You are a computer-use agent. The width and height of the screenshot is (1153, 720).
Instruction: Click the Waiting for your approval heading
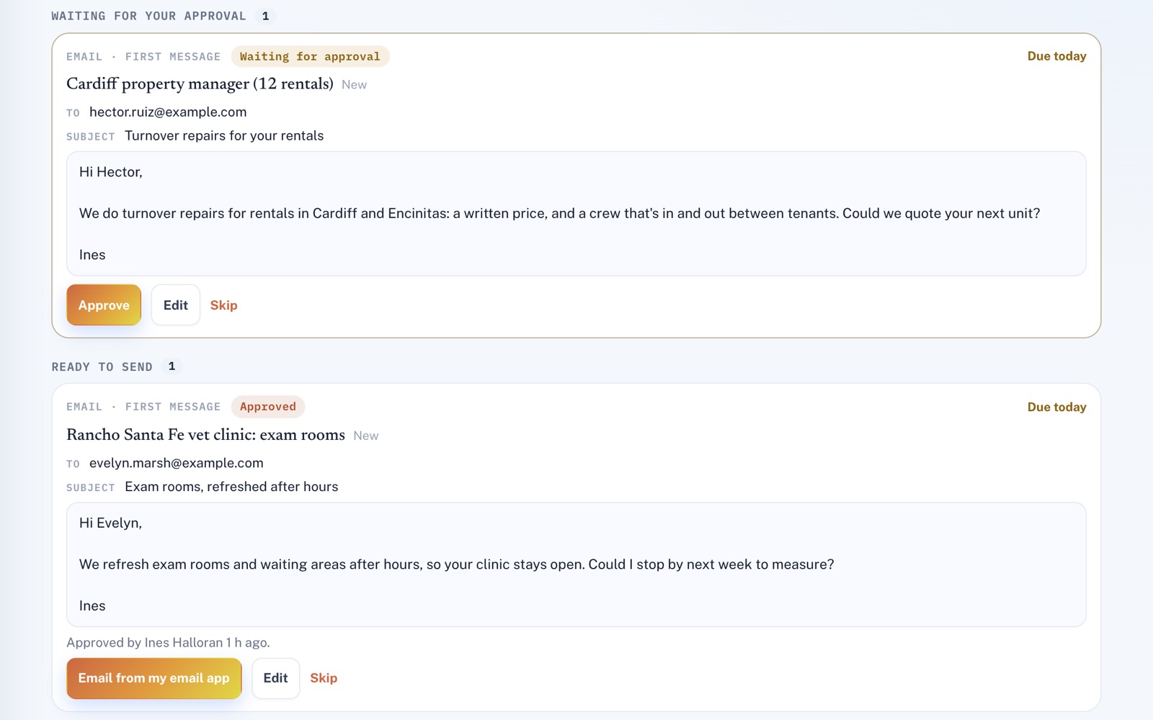[x=148, y=16]
